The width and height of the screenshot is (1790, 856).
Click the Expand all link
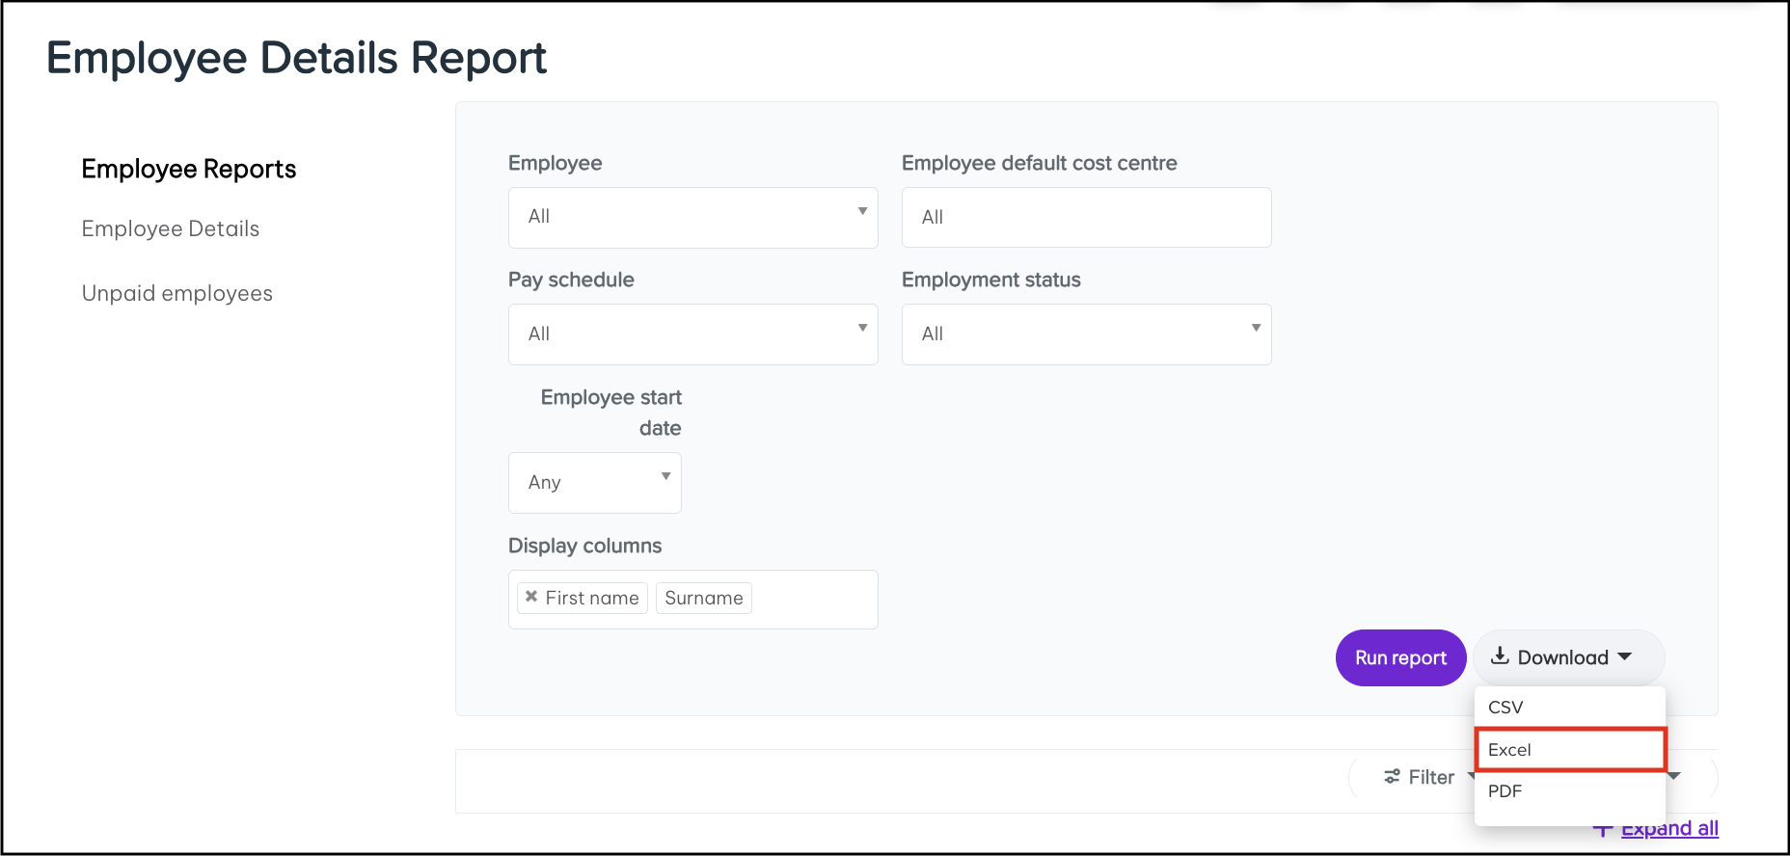pyautogui.click(x=1669, y=828)
